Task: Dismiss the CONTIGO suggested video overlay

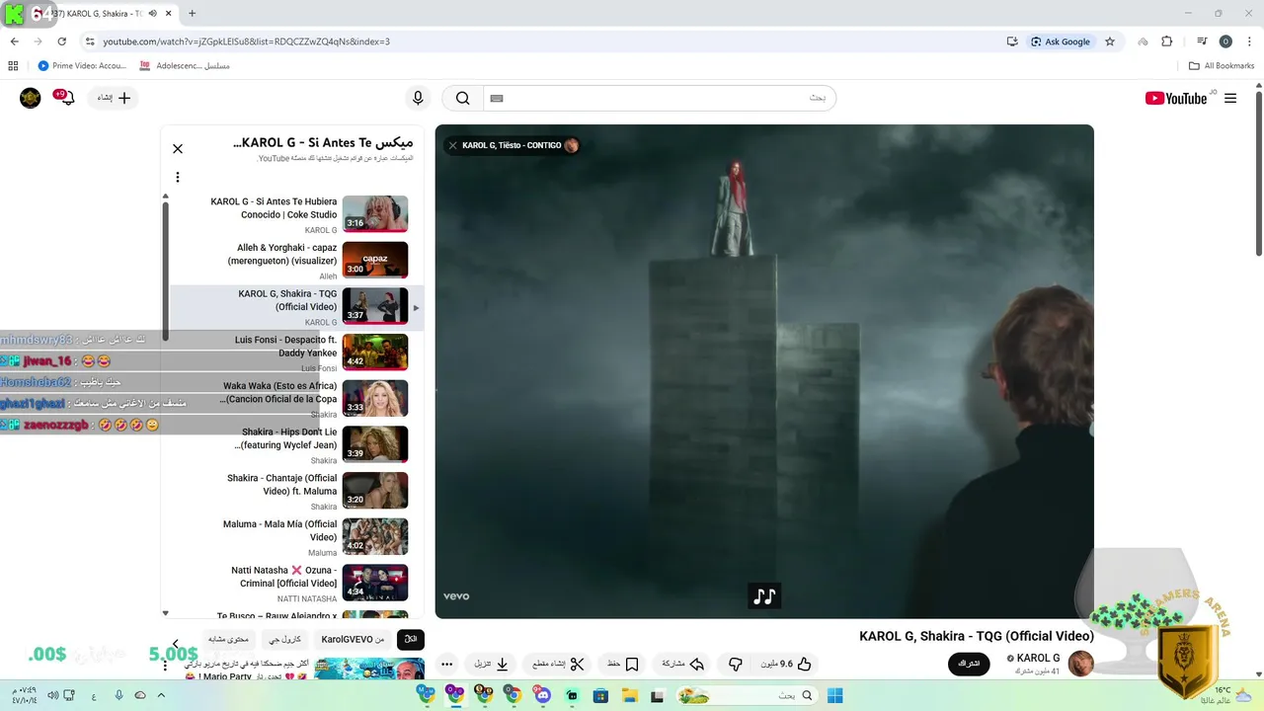Action: click(x=452, y=145)
